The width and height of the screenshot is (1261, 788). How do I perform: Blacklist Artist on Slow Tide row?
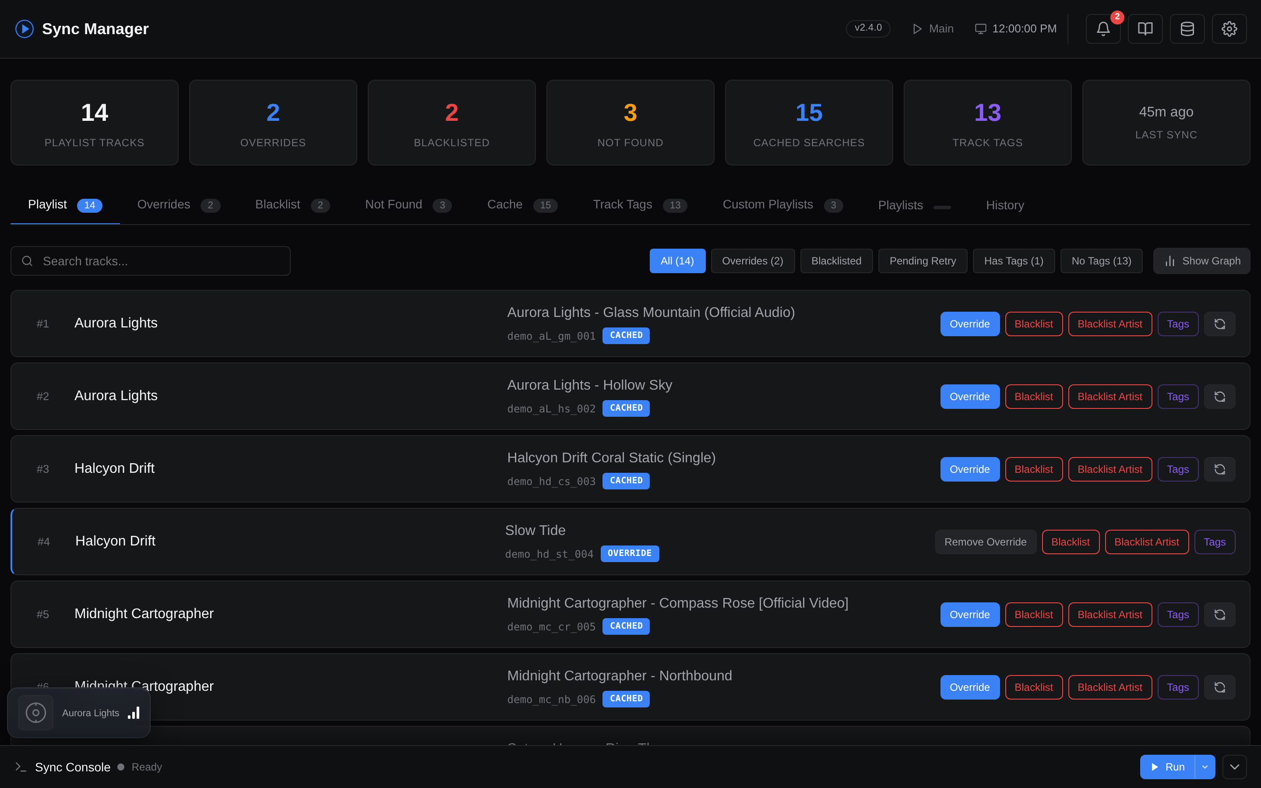(x=1146, y=542)
